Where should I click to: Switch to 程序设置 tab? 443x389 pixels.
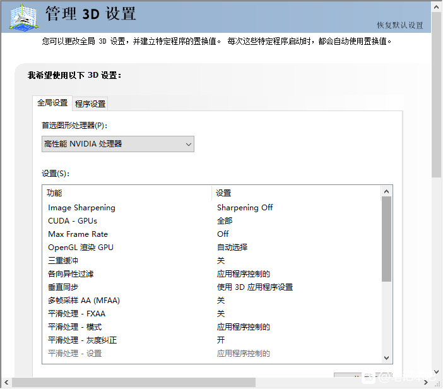click(90, 104)
